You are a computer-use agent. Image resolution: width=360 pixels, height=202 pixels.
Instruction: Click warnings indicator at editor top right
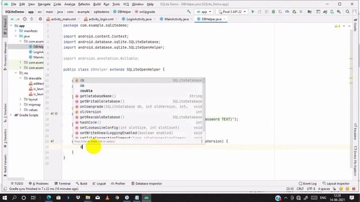pos(337,26)
